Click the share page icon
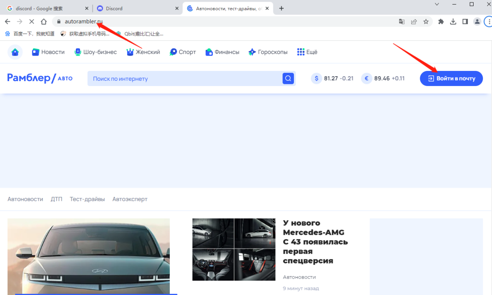 (x=414, y=22)
